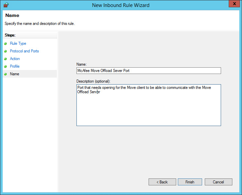Click the 'Name:' field label
Screen dimensions: 242x195
coord(81,64)
